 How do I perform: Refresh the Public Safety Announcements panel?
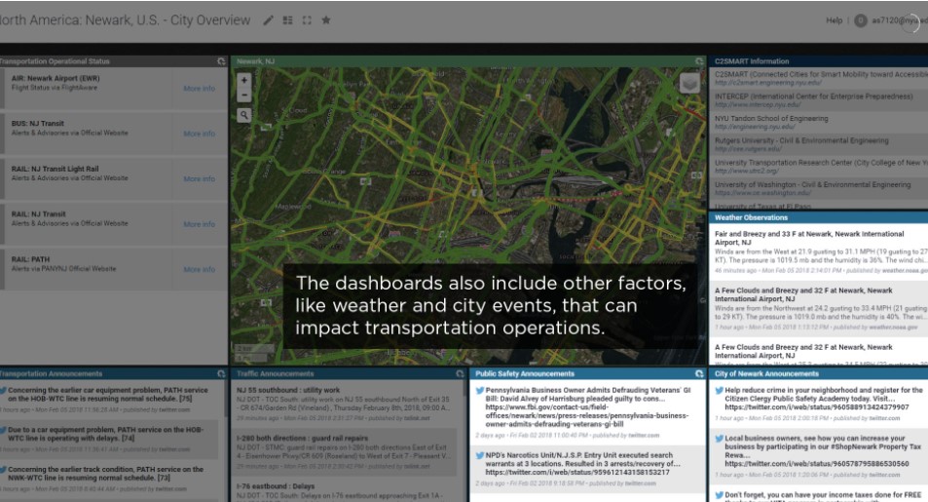699,373
